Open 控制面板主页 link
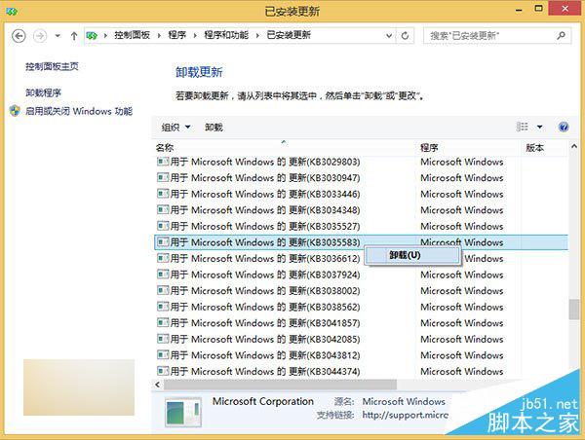 tap(52, 67)
